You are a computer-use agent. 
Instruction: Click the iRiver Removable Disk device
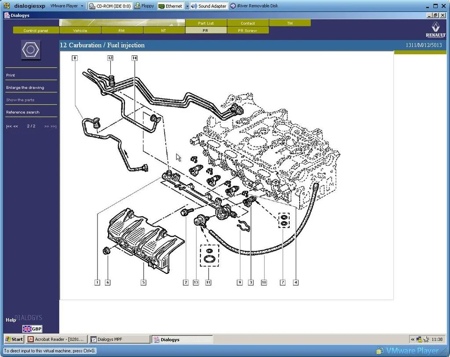(x=254, y=6)
